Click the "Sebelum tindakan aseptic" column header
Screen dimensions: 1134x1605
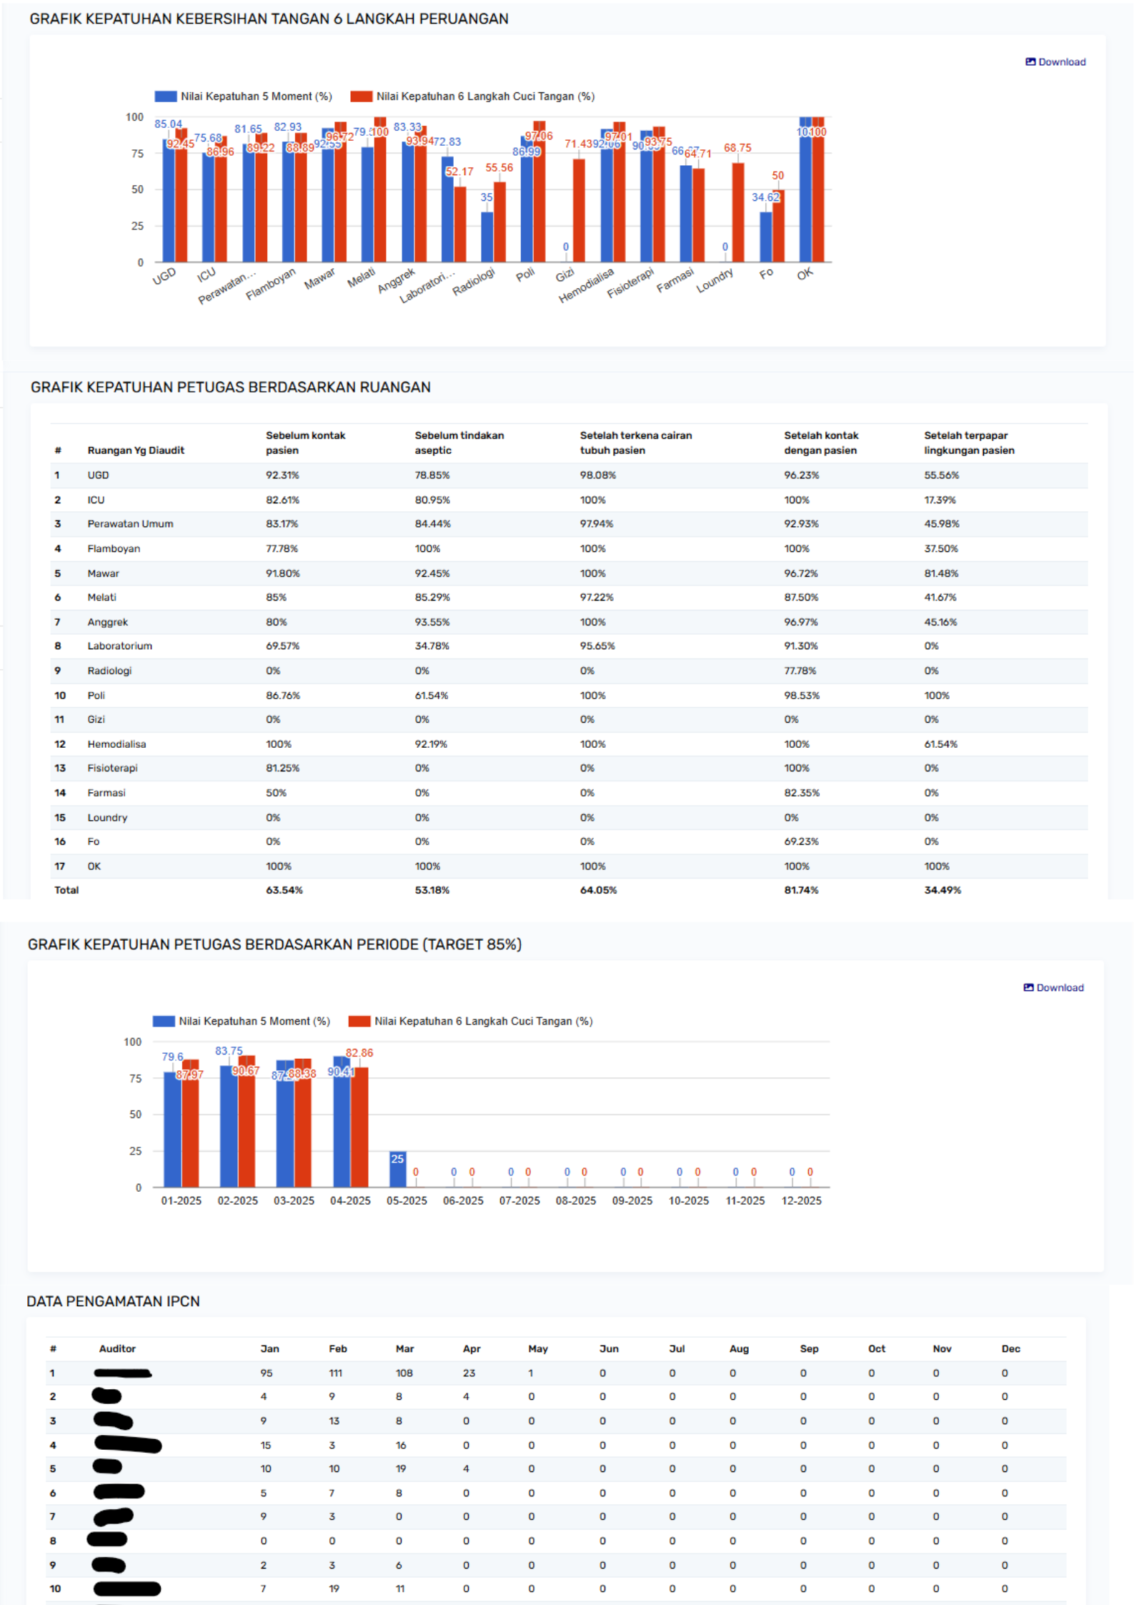coord(459,443)
